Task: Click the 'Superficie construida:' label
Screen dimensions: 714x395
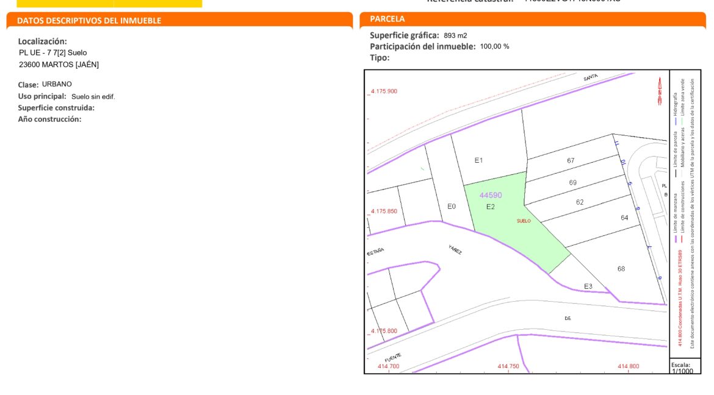Action: [x=57, y=108]
